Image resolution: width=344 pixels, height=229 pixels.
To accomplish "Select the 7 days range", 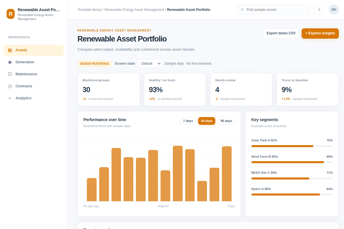I will point(188,121).
